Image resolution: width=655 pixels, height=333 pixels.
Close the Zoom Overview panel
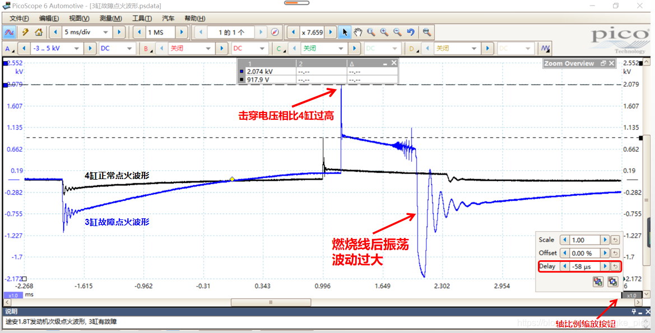pos(611,63)
